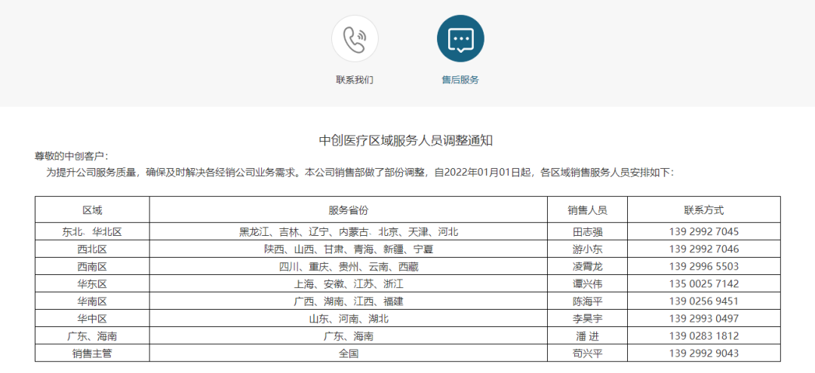This screenshot has height=373, width=815.
Task: Click phone number 135 0025 7142
Action: [703, 283]
